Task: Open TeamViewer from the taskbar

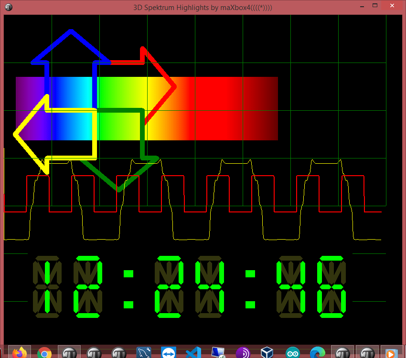Action: click(169, 353)
